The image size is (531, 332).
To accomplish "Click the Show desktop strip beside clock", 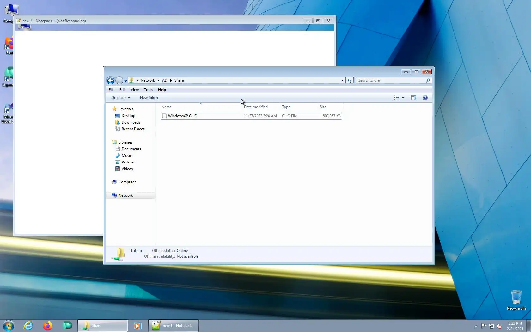I will point(529,326).
